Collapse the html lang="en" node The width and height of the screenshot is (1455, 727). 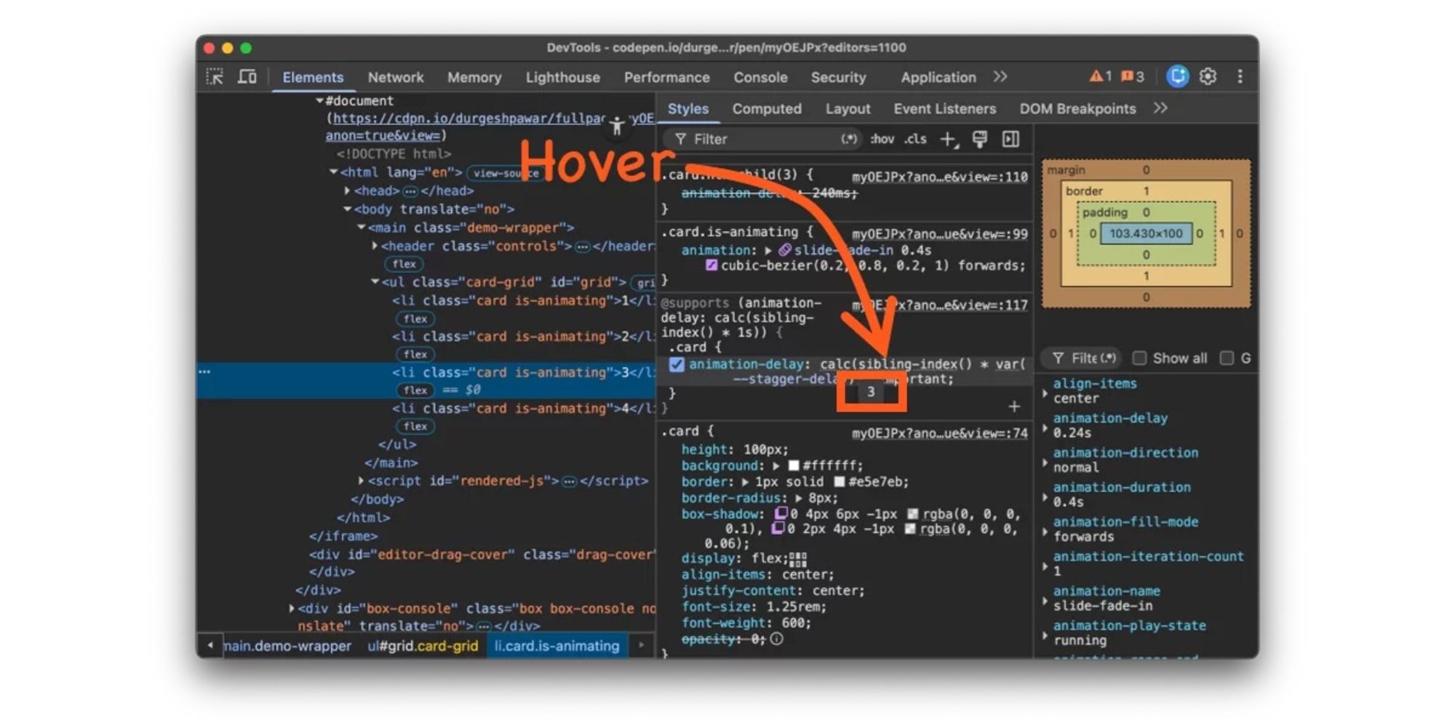click(333, 172)
